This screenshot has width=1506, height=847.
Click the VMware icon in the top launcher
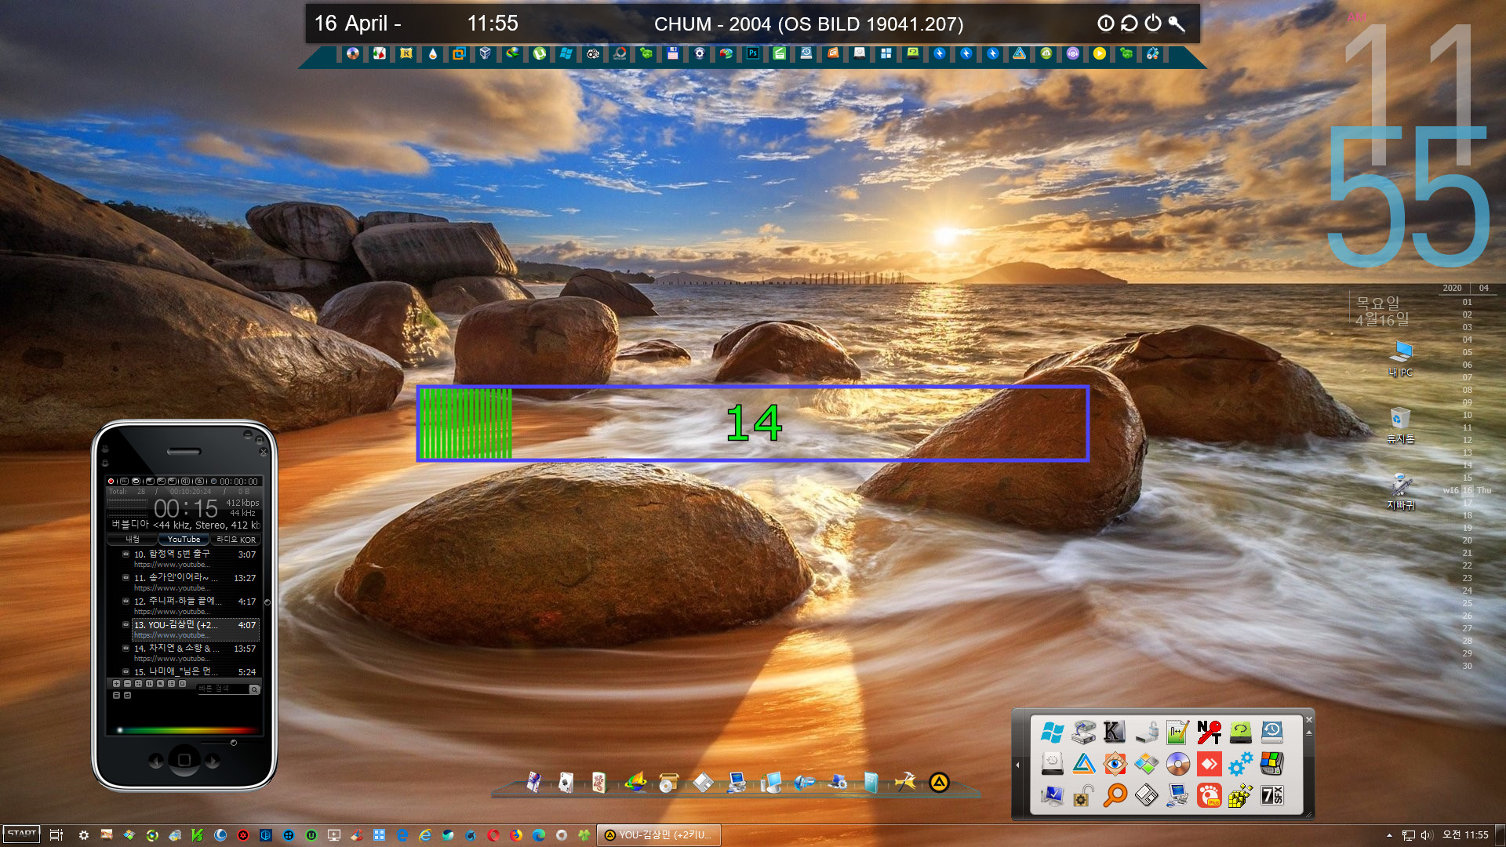click(x=459, y=53)
